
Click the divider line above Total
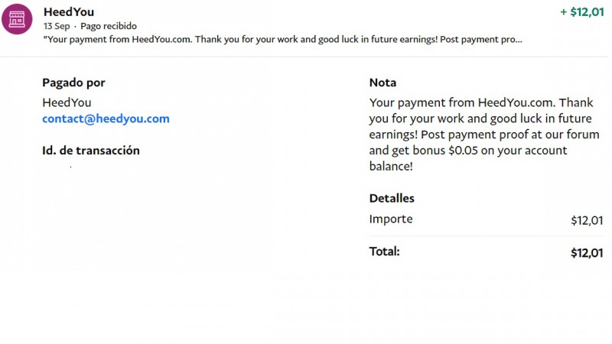pyautogui.click(x=486, y=235)
